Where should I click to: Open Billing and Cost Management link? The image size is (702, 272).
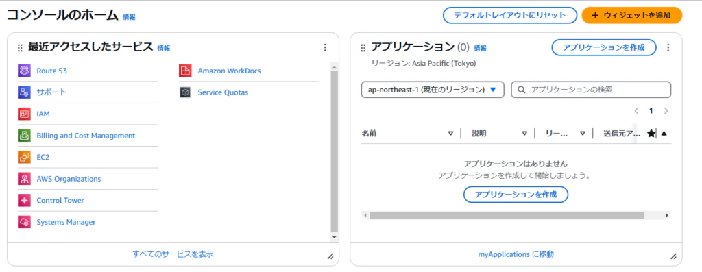(x=86, y=136)
